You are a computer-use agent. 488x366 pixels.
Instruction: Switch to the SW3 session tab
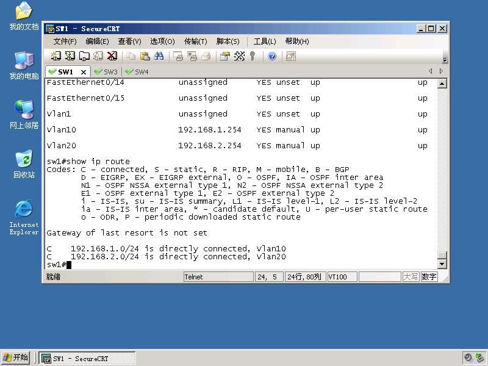point(106,72)
